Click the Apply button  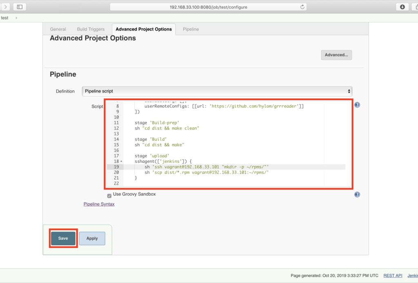[x=92, y=238]
